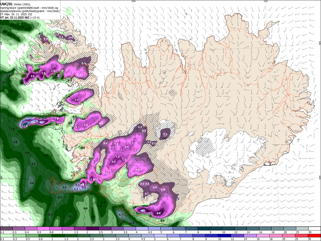
Task: Click the 2.6 snowfall value
Action: (92, 179)
